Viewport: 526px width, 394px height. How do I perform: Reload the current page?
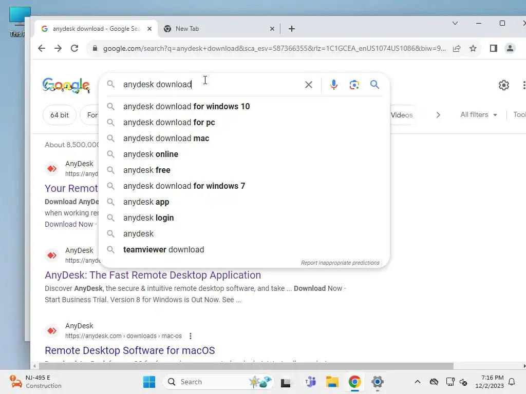74,48
